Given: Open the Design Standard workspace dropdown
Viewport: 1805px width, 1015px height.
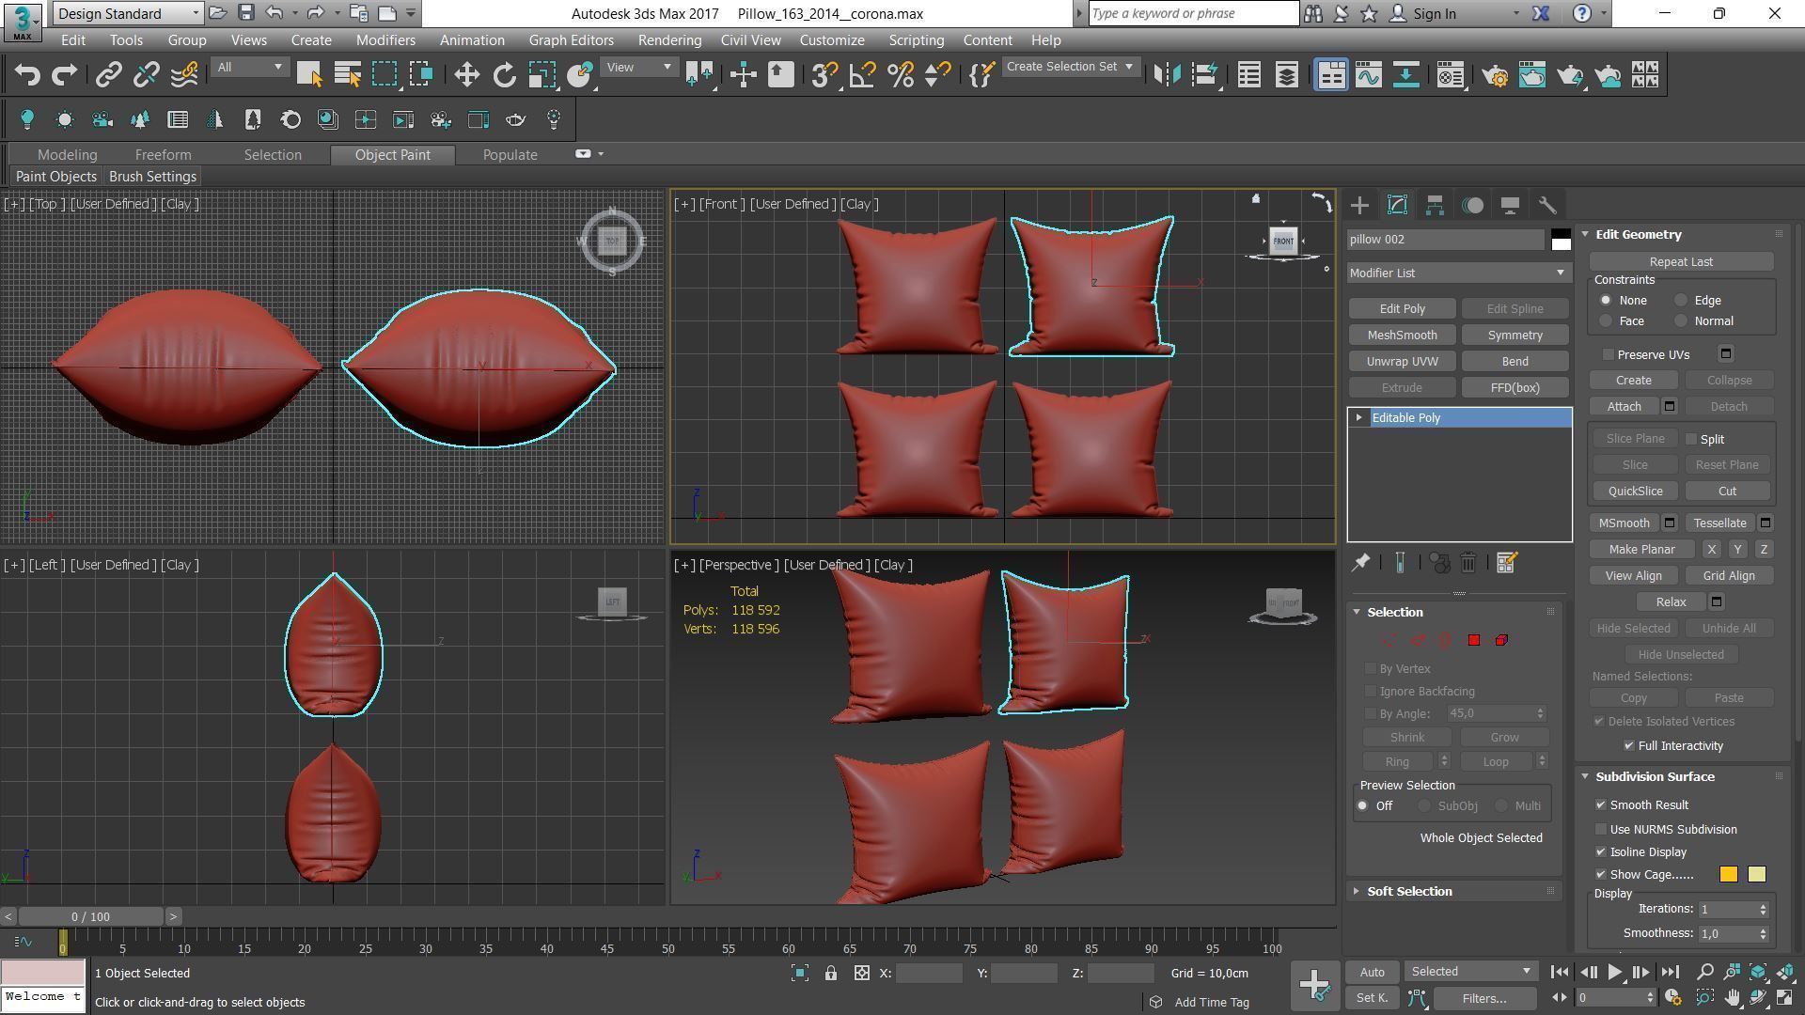Looking at the screenshot, I should [x=128, y=13].
